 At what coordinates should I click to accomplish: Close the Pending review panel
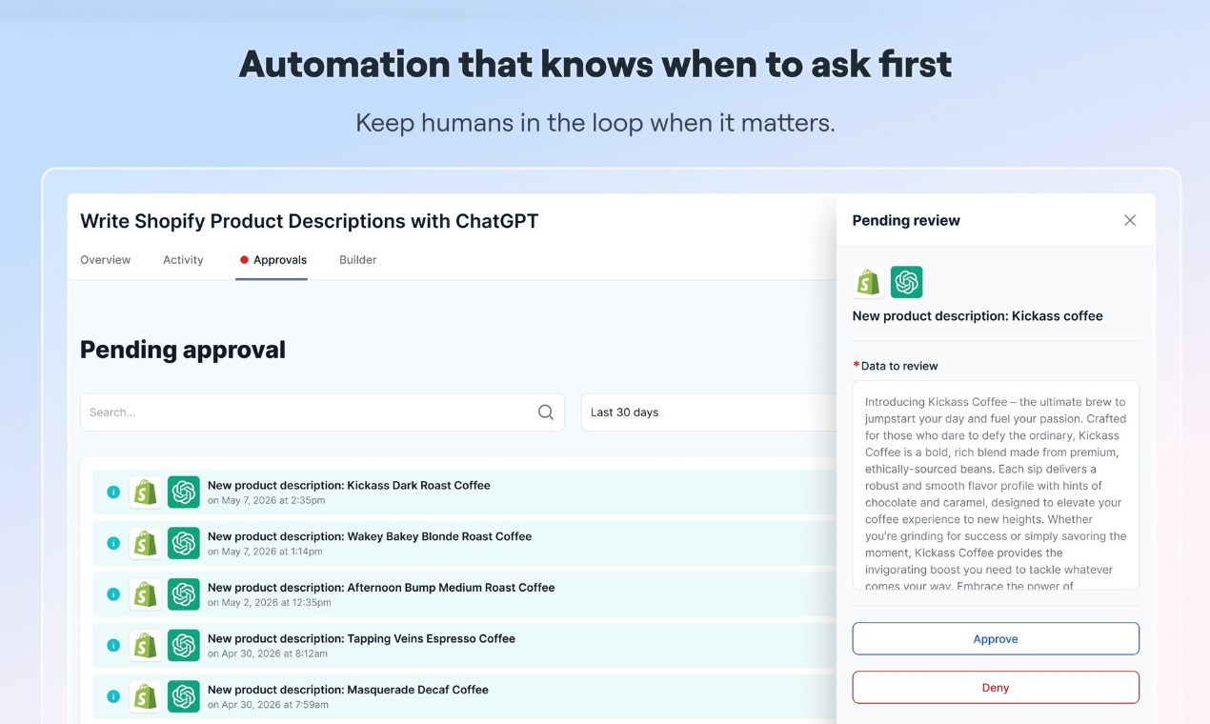coord(1130,220)
